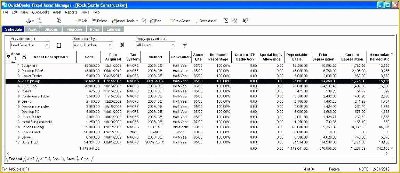Go to Next Asset
Image resolution: width=400 pixels, height=173 pixels.
[206, 21]
